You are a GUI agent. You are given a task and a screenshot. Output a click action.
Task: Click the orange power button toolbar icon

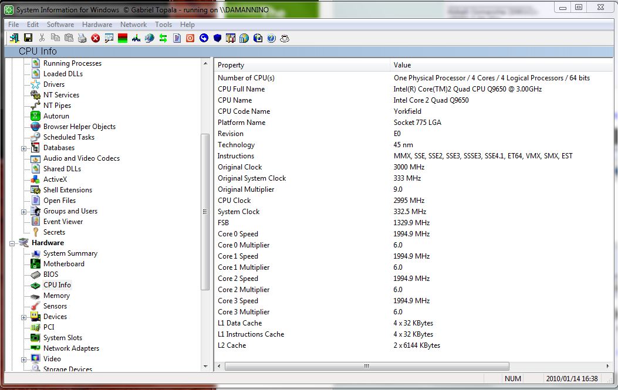coord(190,38)
